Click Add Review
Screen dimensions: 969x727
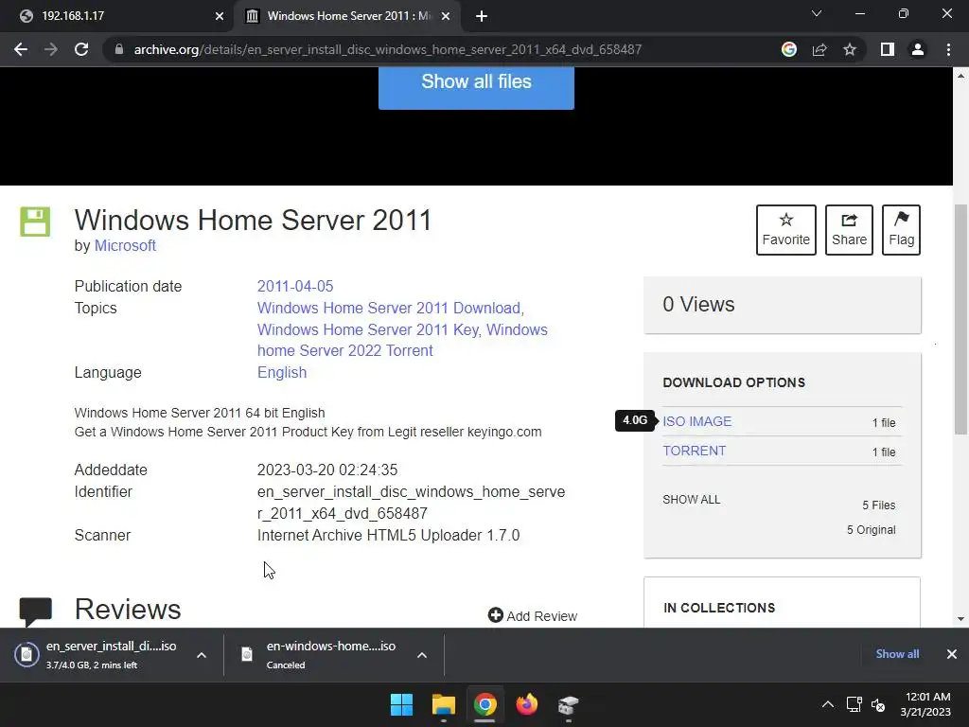coord(533,615)
